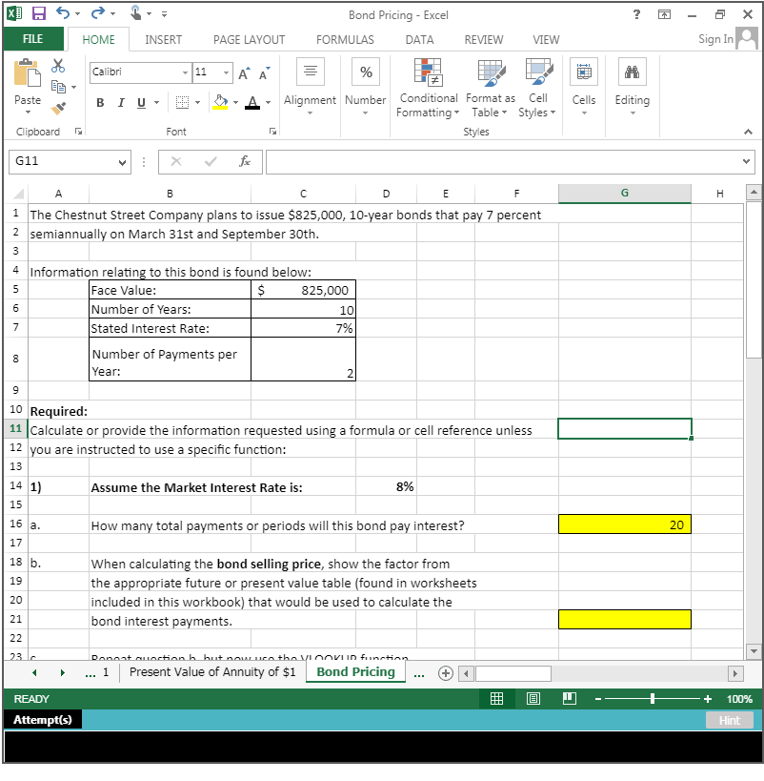The width and height of the screenshot is (764, 781).
Task: Increase font size with large A icon
Action: (244, 73)
